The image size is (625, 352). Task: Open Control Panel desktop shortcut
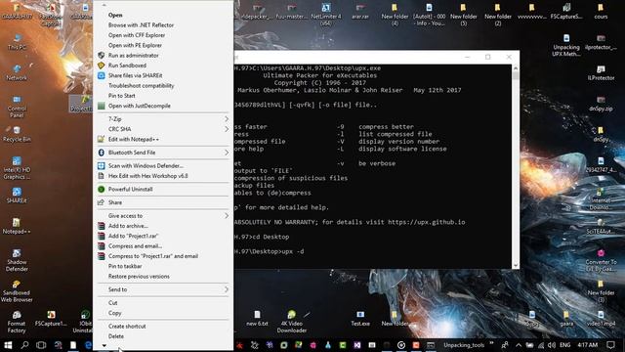point(17,107)
